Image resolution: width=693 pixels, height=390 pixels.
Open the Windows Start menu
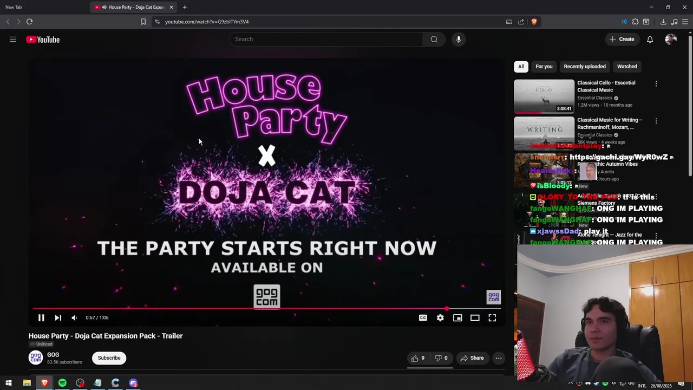point(9,383)
